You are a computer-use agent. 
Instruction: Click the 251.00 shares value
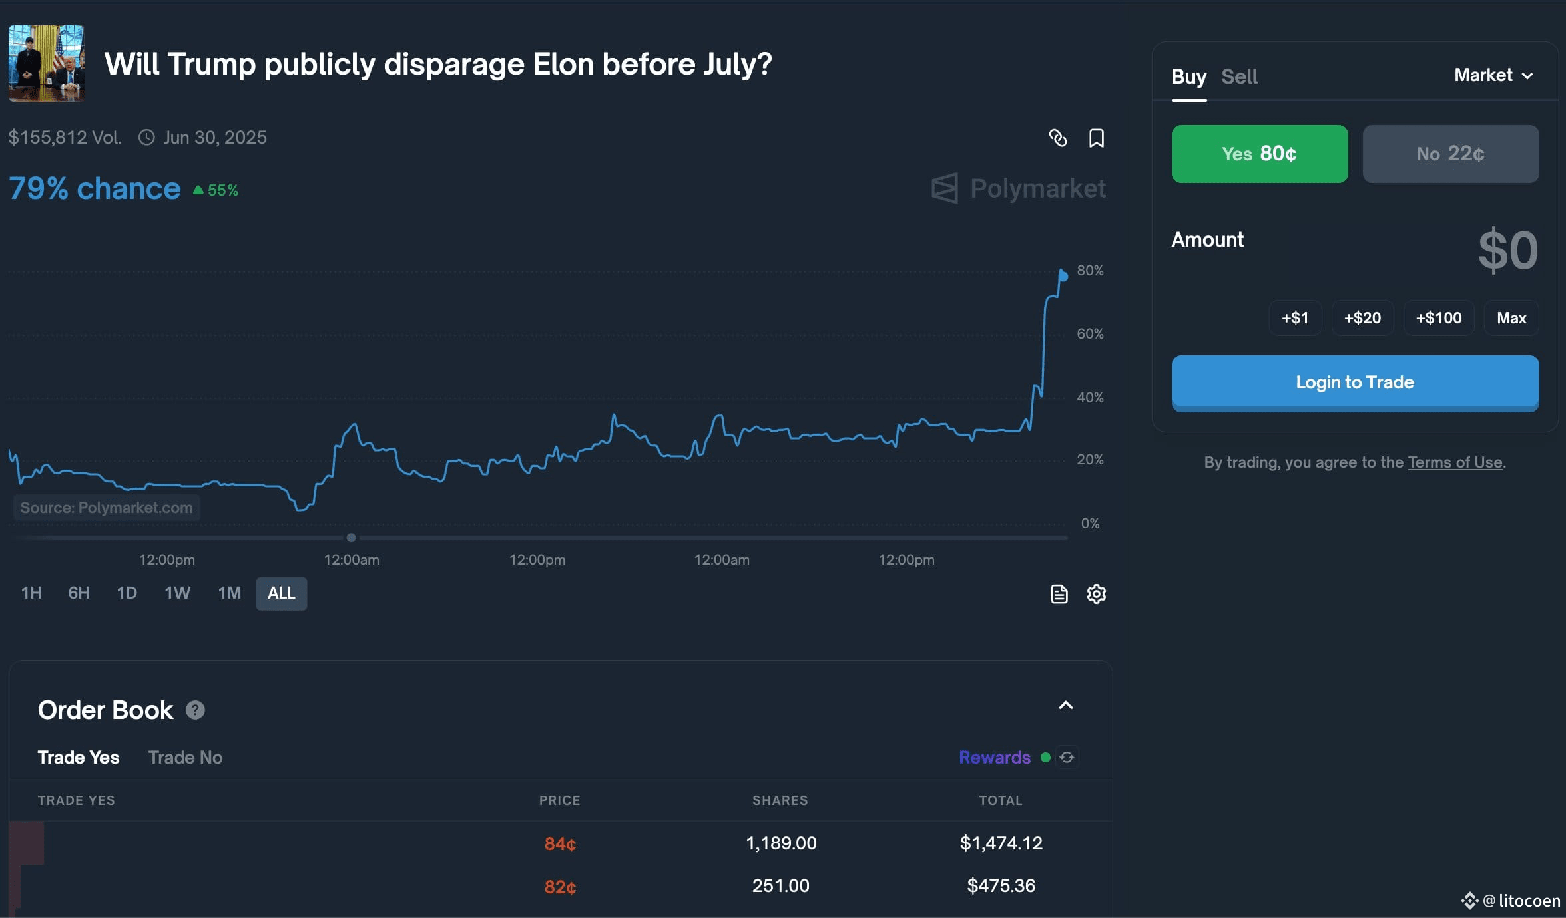(780, 885)
